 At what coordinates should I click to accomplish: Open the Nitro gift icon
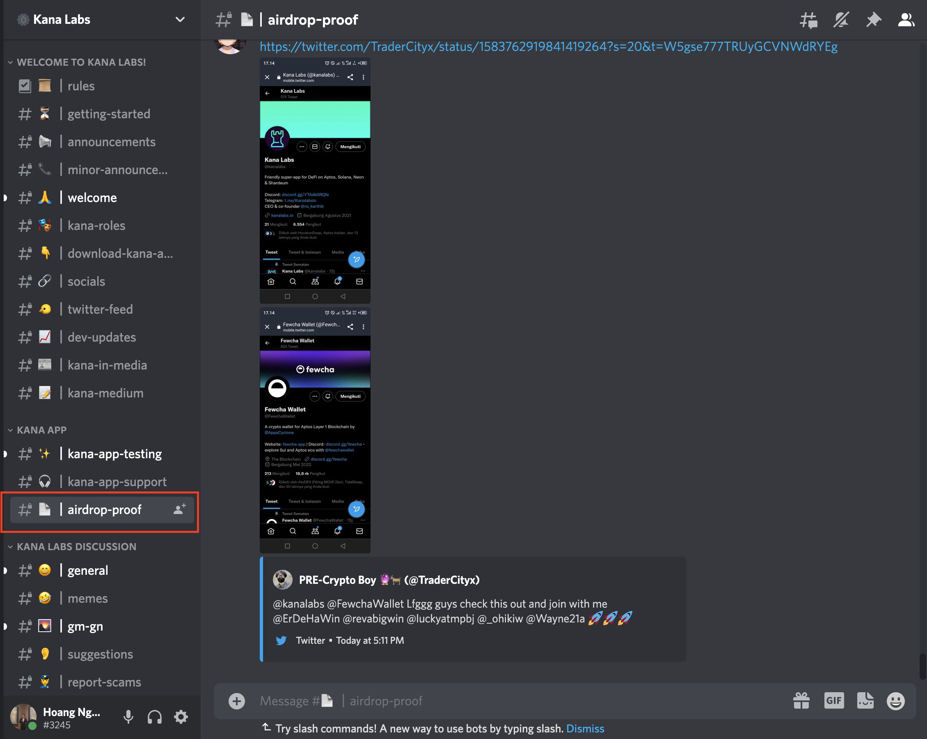click(801, 701)
